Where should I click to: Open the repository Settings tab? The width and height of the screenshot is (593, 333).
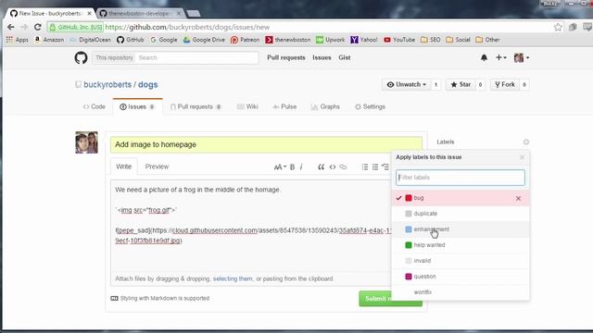pos(370,107)
